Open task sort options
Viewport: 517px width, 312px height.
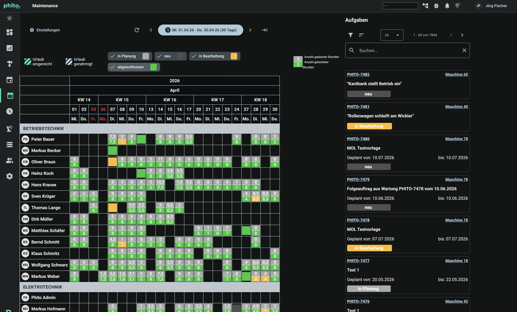[x=361, y=35]
